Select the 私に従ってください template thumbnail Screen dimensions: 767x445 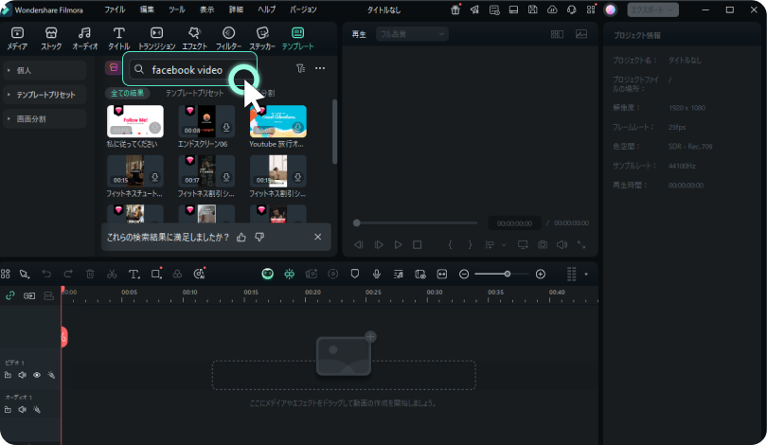click(135, 121)
